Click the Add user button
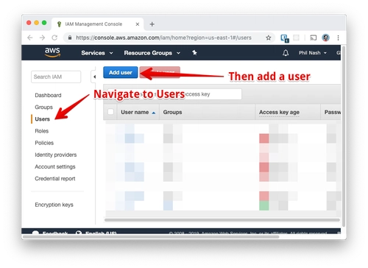The height and width of the screenshot is (268, 368). pos(121,72)
